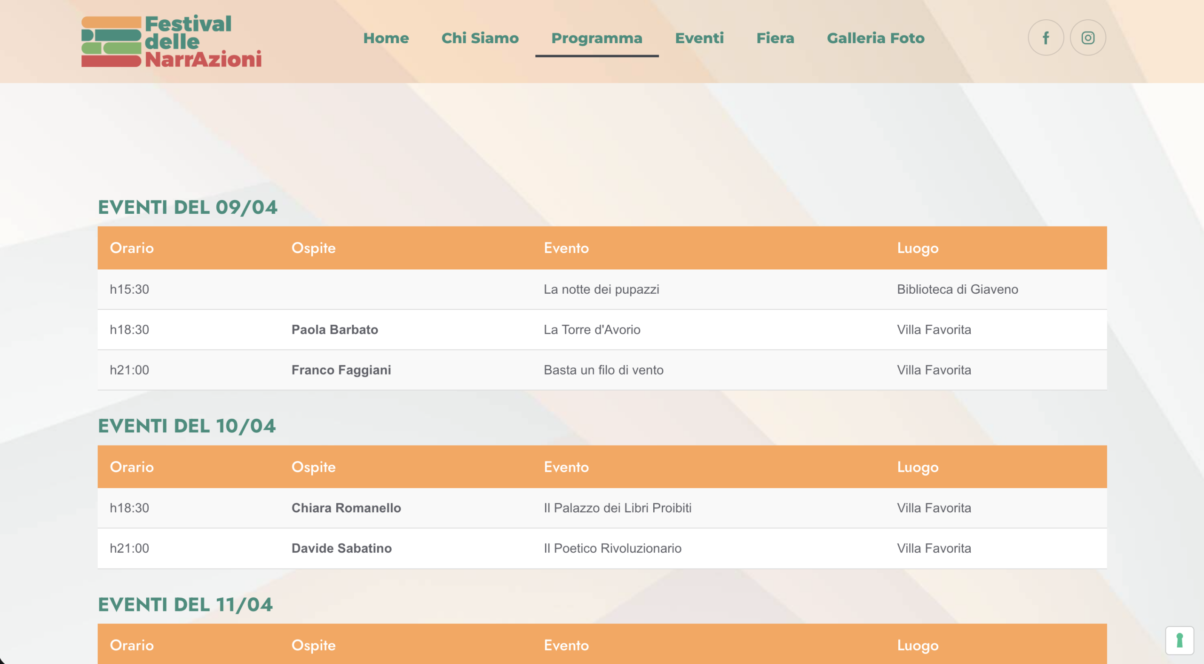Click guest name Franco Faggiani
Screen dimensions: 1204x664
coord(341,370)
